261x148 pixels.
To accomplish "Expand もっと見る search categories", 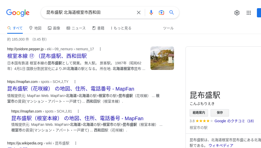I will pyautogui.click(x=121, y=28).
